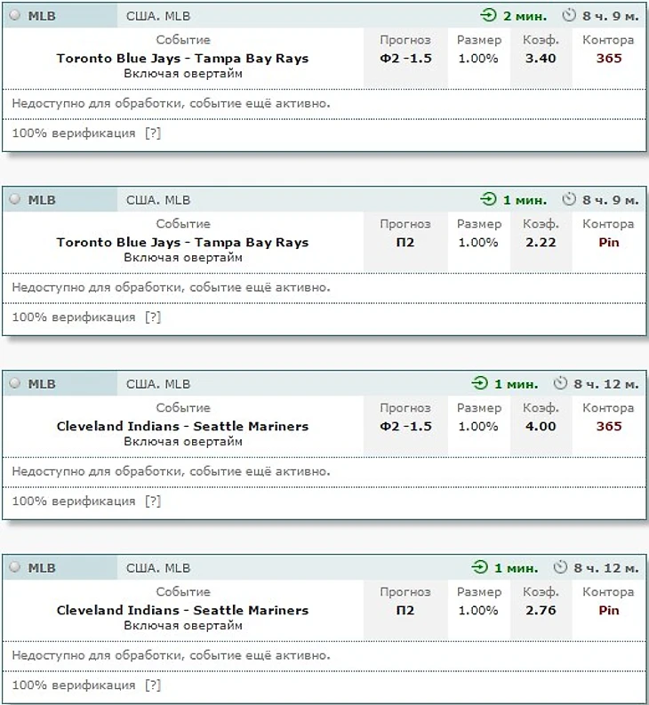The height and width of the screenshot is (705, 649).
Task: Click green arrow icon in Toronto Pin card
Action: (x=489, y=200)
